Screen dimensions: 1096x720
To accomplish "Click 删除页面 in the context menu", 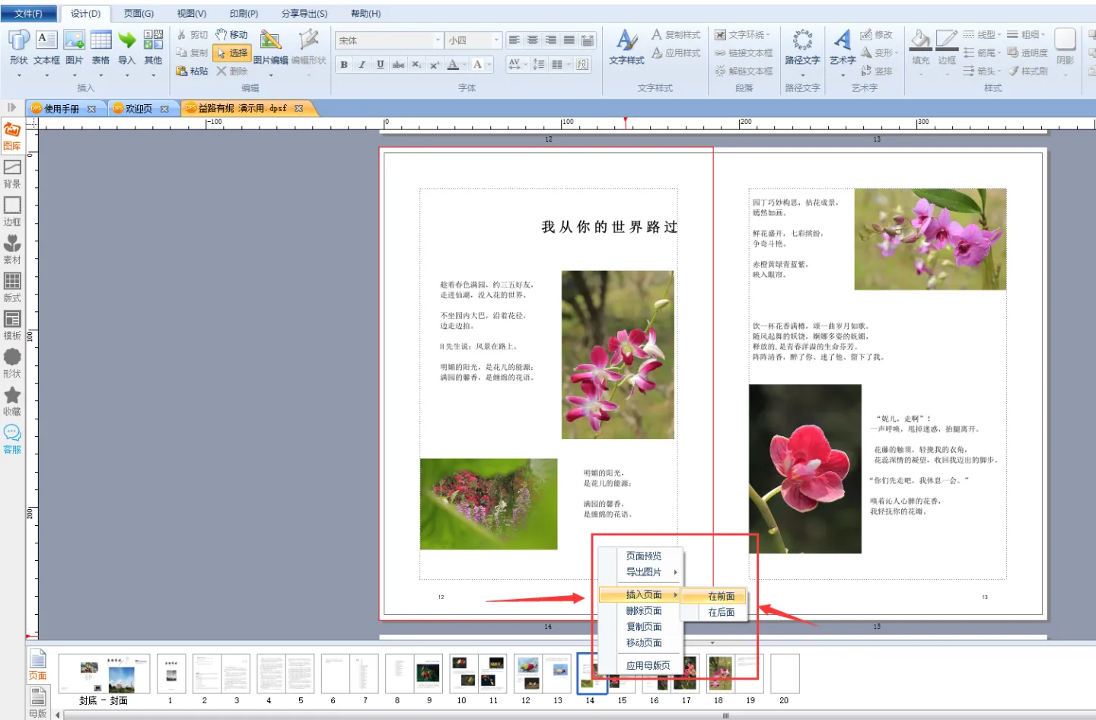I will [x=644, y=610].
